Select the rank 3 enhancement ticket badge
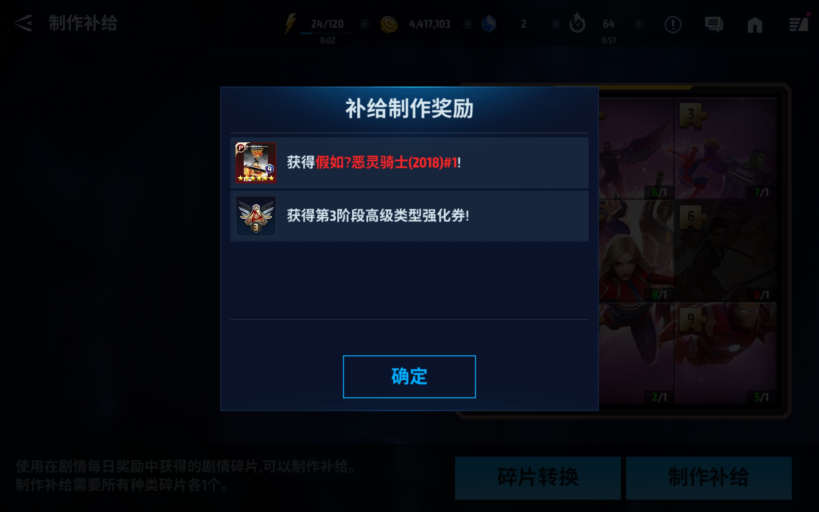819x512 pixels. (x=256, y=216)
